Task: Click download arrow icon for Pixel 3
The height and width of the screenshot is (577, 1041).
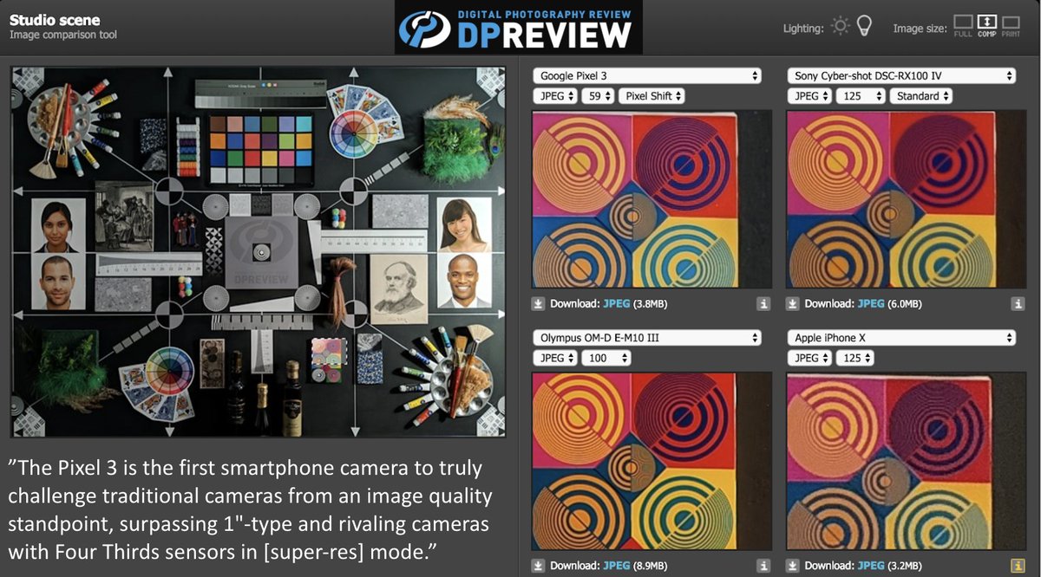Action: coord(539,303)
